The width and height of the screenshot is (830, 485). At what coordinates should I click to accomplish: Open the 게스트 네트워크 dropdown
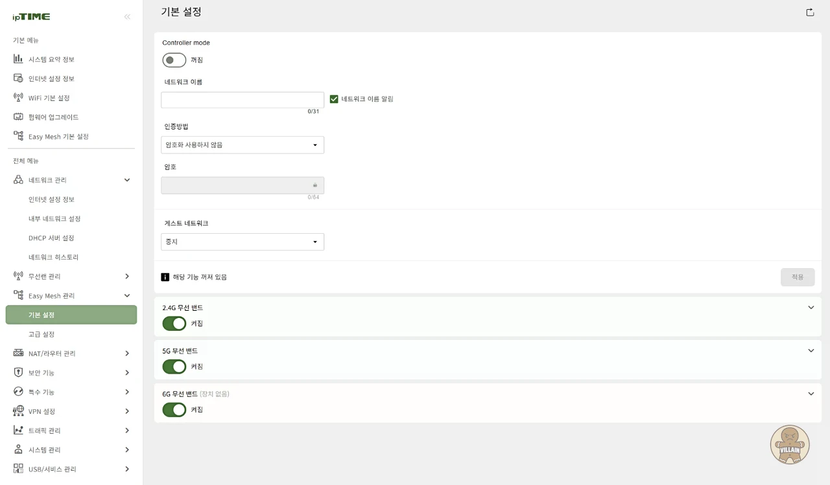[243, 242]
